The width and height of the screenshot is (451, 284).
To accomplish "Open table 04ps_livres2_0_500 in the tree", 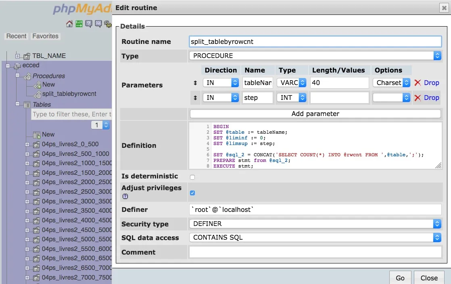I will [x=70, y=144].
